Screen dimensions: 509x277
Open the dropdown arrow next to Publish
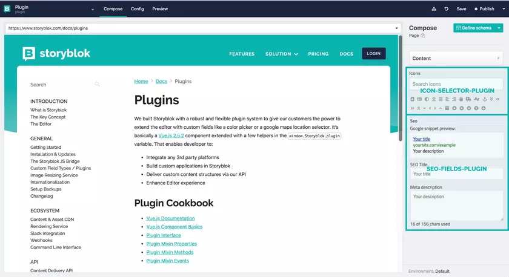(x=504, y=9)
